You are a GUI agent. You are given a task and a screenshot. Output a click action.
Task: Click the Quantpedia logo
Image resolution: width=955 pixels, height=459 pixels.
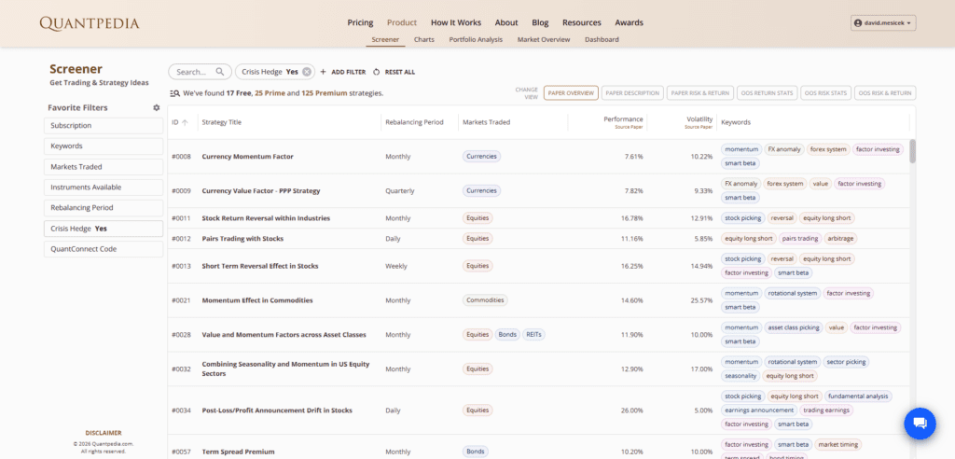(x=90, y=22)
